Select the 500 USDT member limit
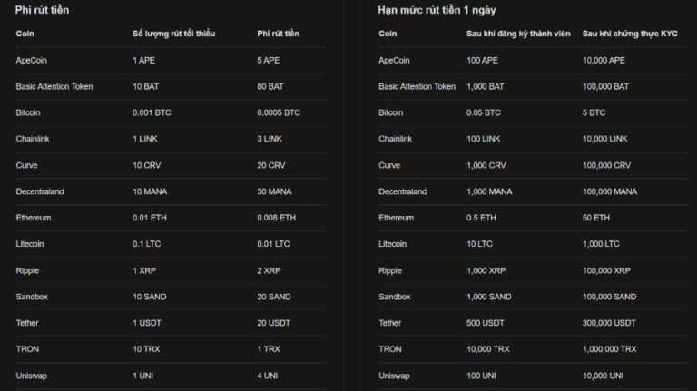697x391 pixels. tap(486, 323)
